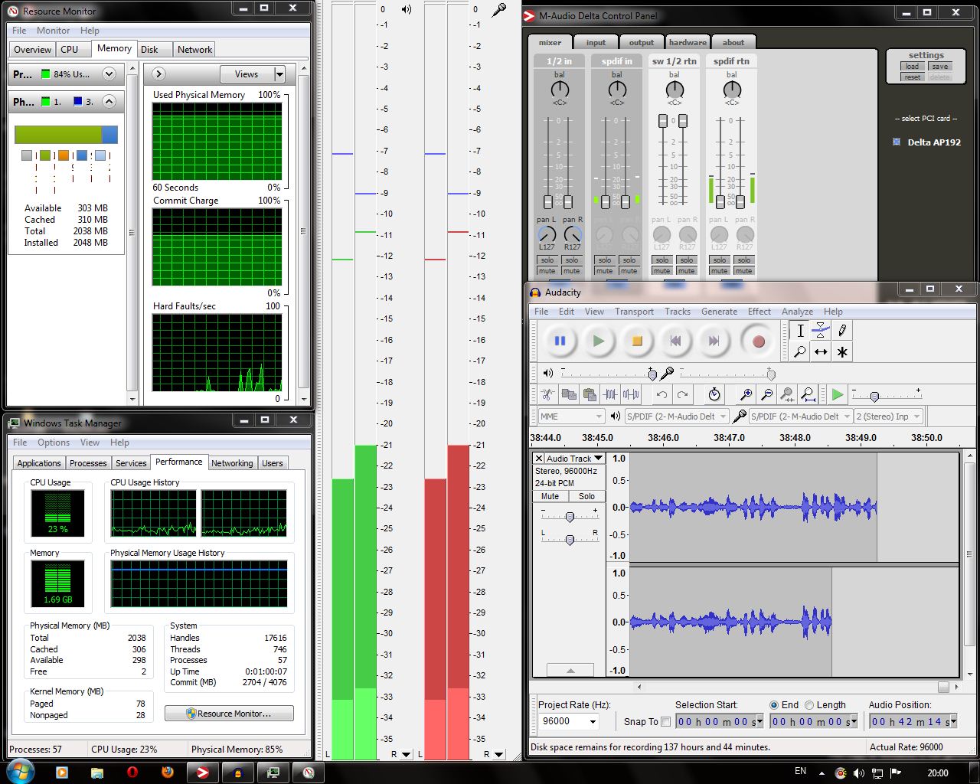This screenshot has width=980, height=784.
Task: Adjust the Audio Track gain slider
Action: 570,517
